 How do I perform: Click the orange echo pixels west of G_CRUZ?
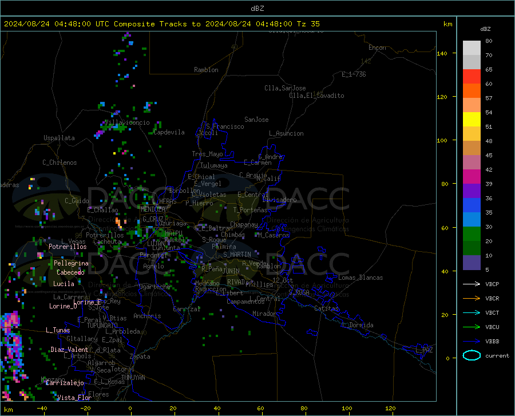click(x=119, y=223)
